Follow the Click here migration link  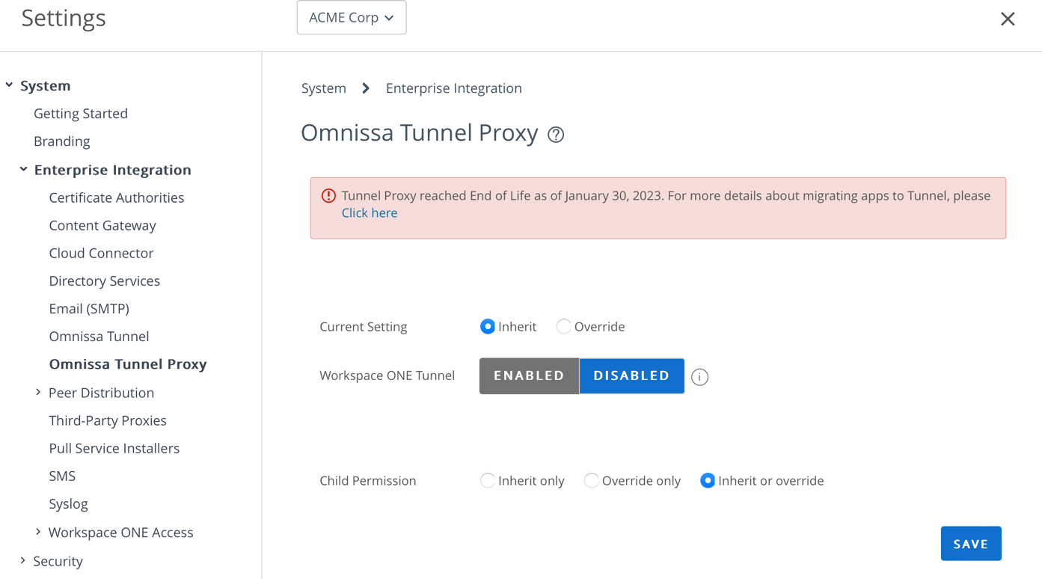pos(370,213)
